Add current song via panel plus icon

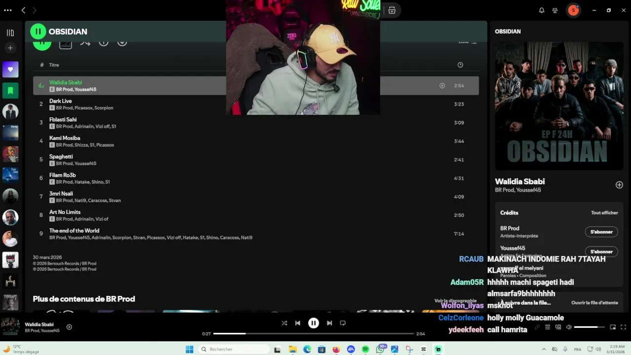619,185
